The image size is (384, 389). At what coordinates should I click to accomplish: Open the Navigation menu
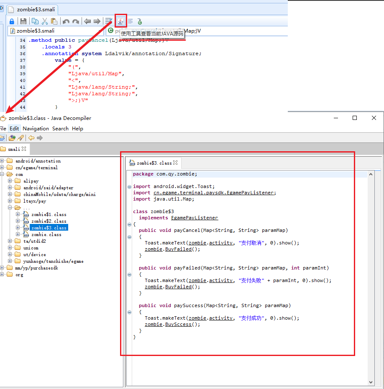point(36,129)
